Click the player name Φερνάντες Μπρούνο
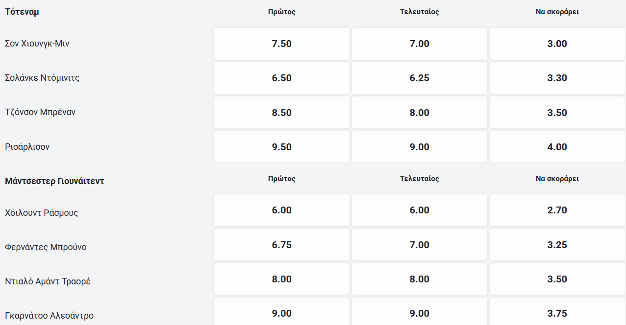 (x=46, y=247)
